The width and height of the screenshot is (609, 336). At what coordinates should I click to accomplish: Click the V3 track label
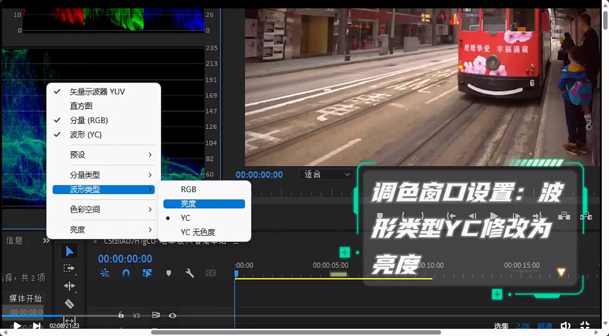coord(136,315)
